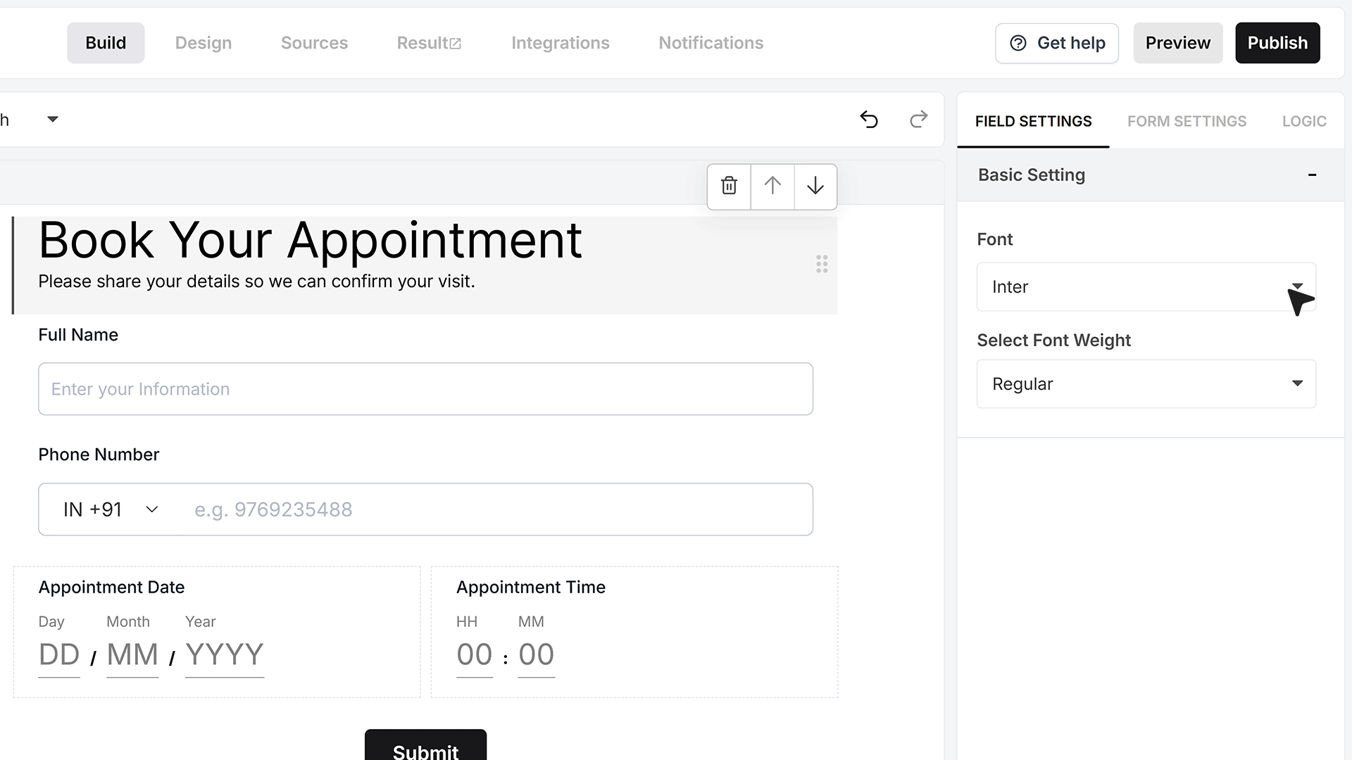Open the Design tab
Screen dimensions: 1352x760
tap(204, 43)
